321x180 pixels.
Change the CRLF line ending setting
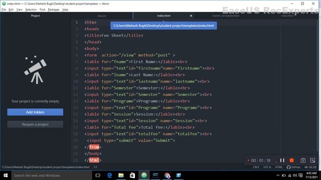[x=256, y=167]
